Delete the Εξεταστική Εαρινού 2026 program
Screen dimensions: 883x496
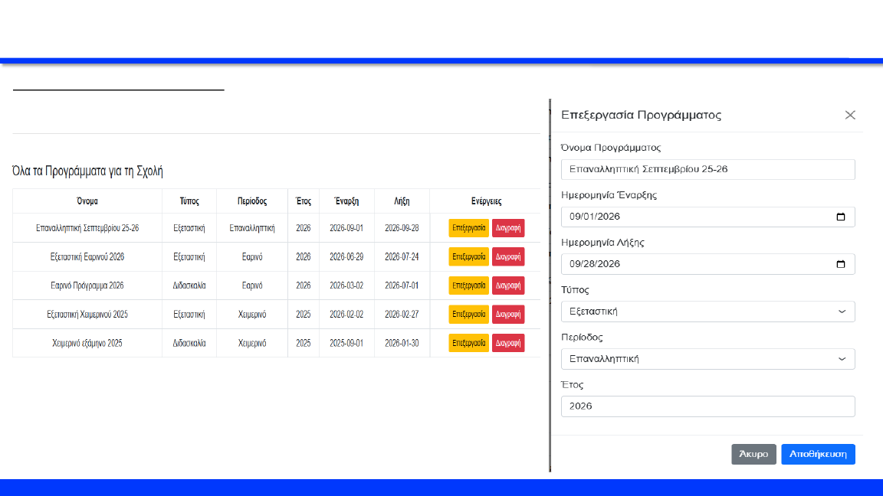click(x=508, y=256)
